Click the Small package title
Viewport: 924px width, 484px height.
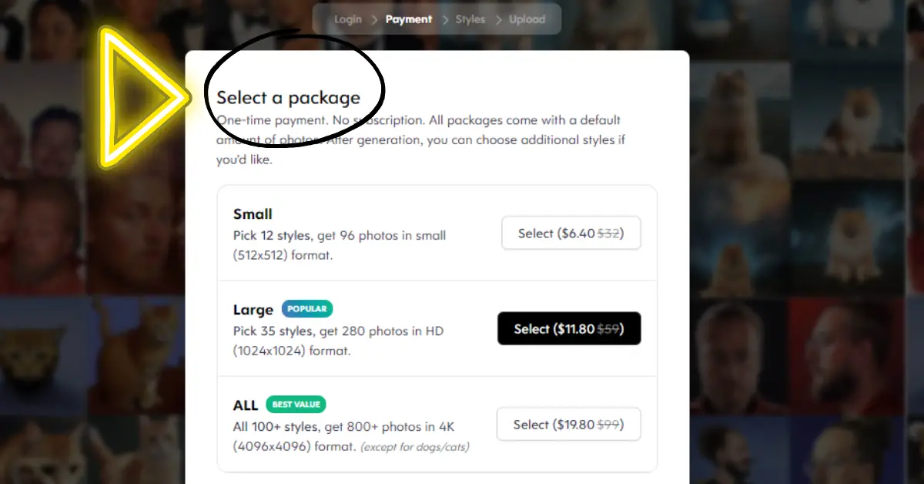point(253,214)
